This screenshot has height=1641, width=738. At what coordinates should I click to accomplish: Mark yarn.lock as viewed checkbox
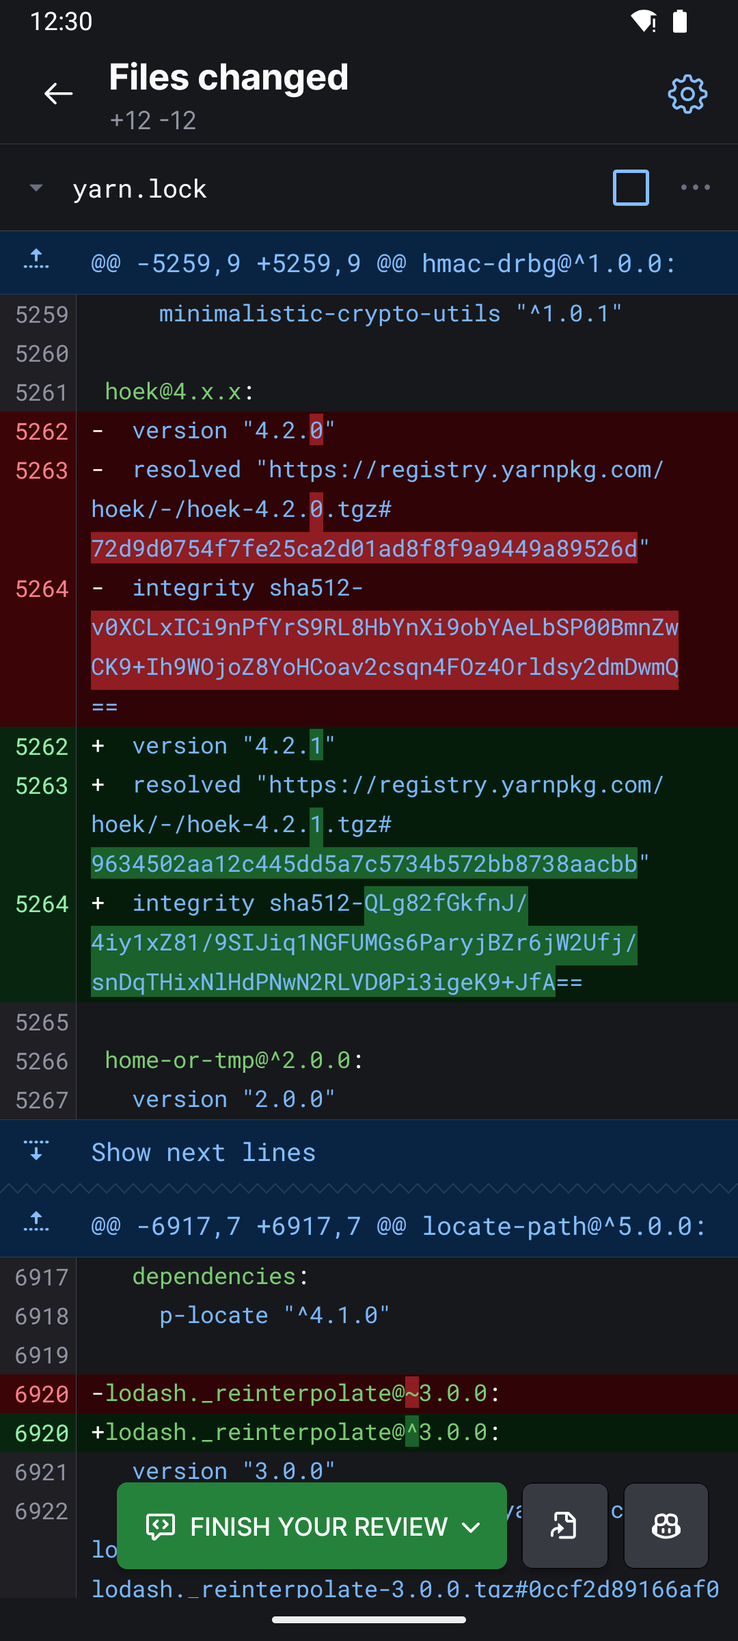tap(631, 187)
